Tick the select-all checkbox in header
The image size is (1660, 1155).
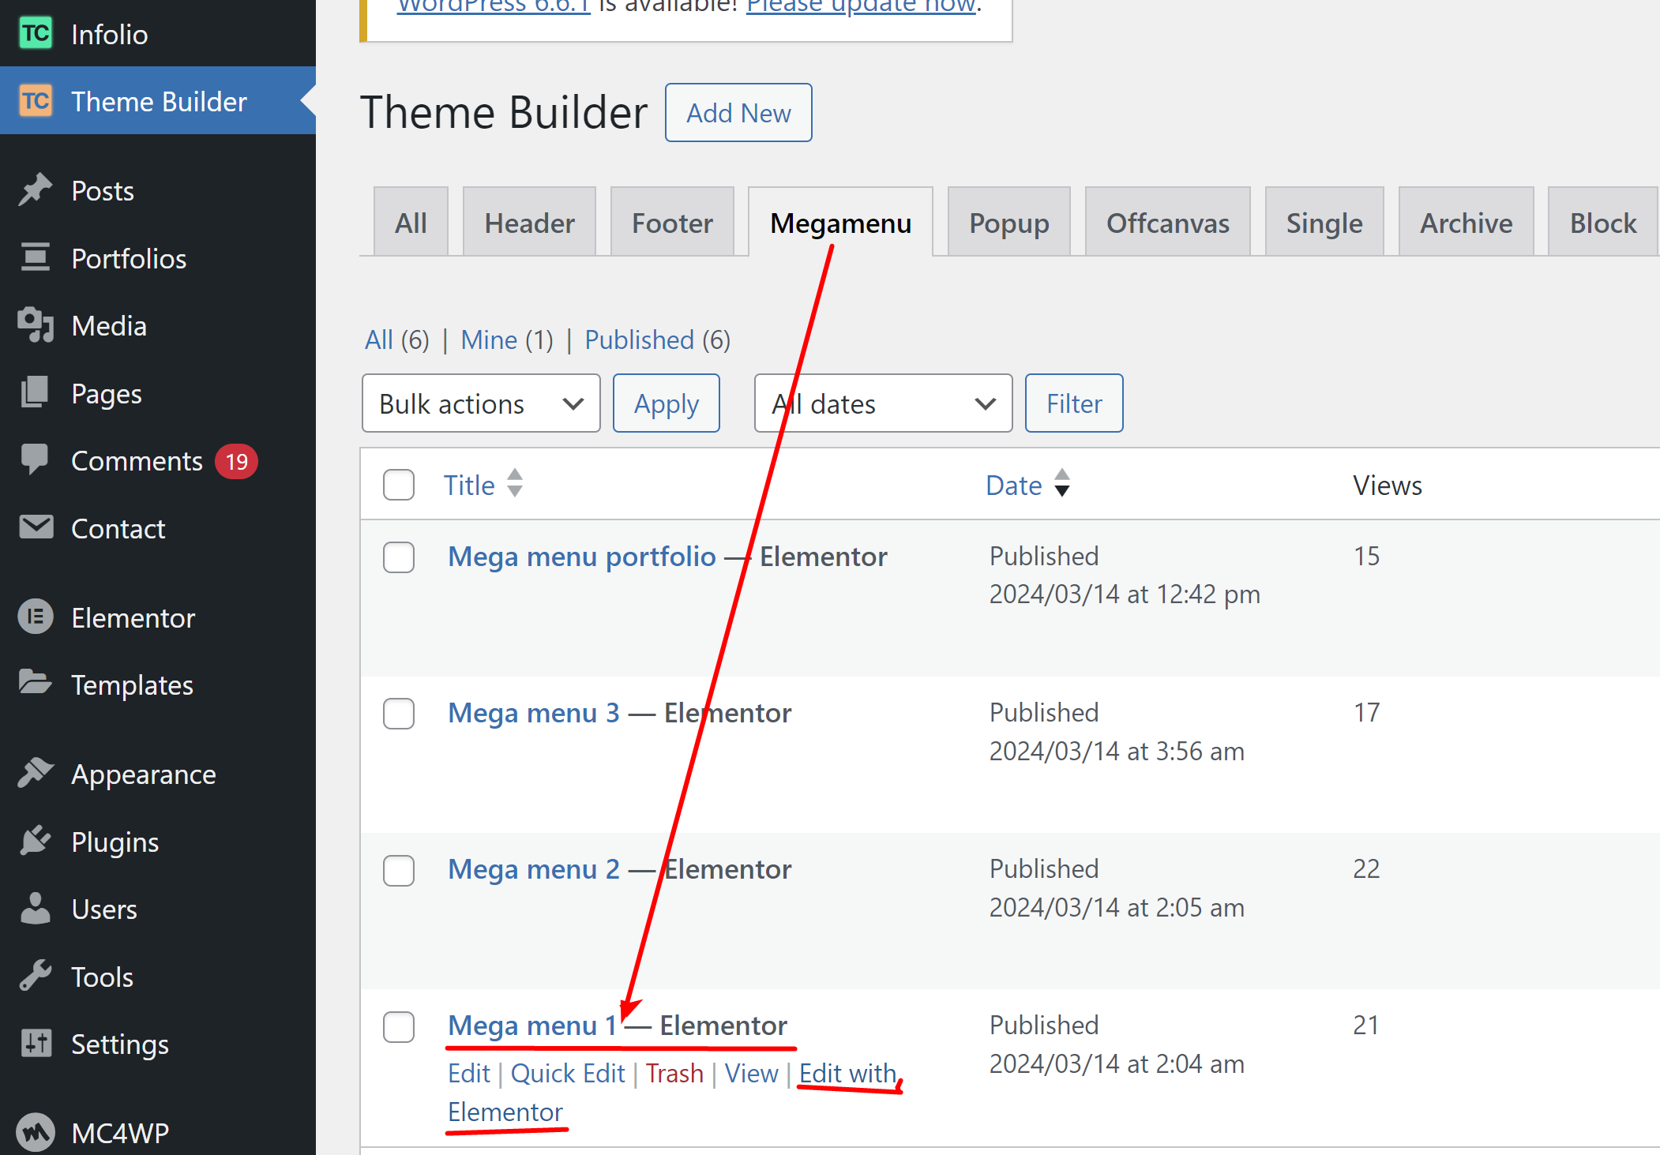(399, 485)
